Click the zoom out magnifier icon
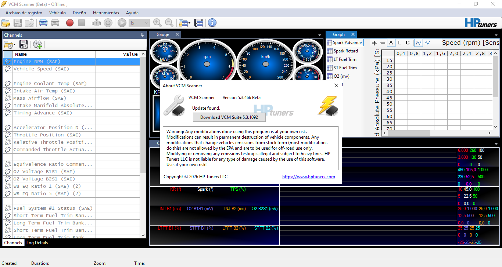 click(169, 23)
